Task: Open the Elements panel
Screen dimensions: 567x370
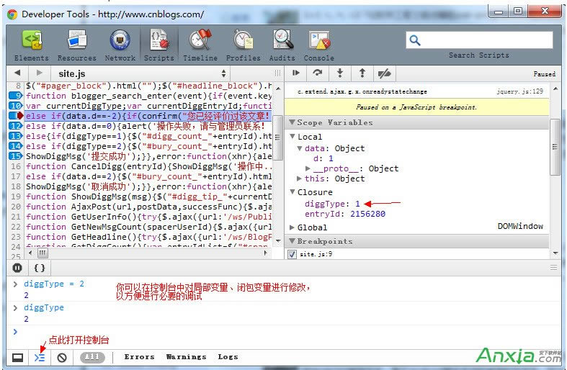Action: 32,45
